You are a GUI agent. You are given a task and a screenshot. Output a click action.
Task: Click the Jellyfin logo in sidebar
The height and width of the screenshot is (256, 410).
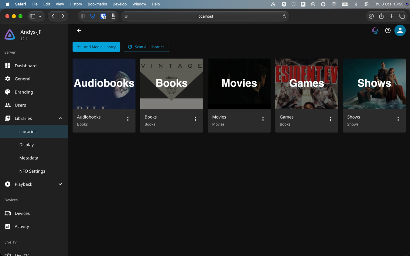(x=10, y=35)
